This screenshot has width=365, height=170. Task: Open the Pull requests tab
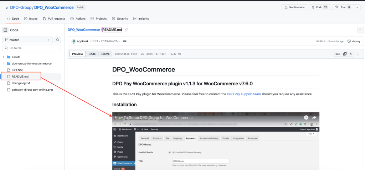(54, 18)
